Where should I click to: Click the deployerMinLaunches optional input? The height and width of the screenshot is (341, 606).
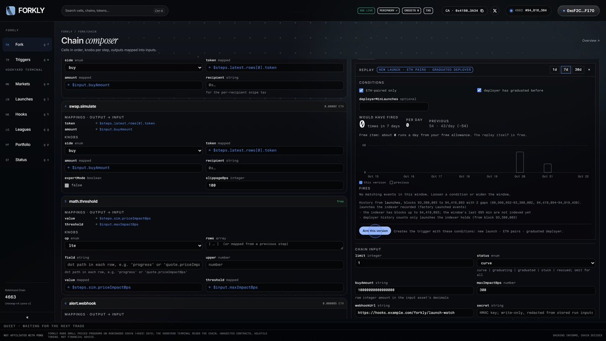[x=394, y=107]
